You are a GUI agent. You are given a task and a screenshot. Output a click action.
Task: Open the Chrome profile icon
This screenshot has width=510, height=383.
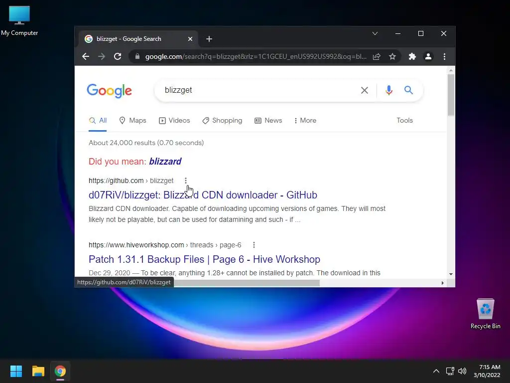click(428, 56)
